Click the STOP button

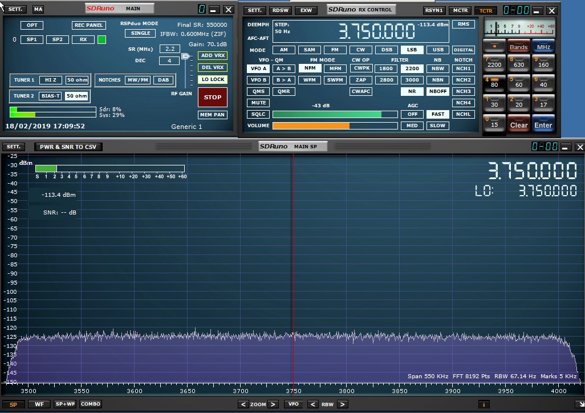(x=213, y=97)
